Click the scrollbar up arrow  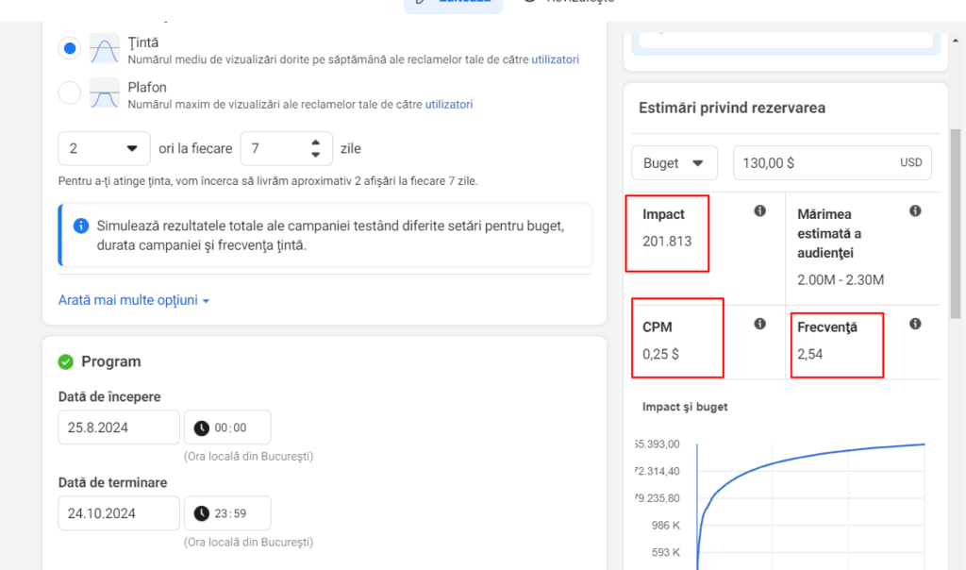[x=956, y=40]
